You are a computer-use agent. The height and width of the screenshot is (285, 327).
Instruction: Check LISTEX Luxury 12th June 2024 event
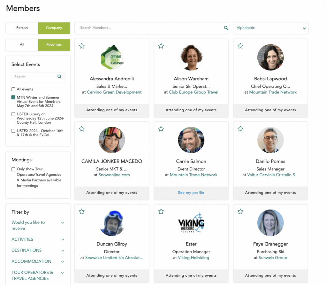[13, 114]
